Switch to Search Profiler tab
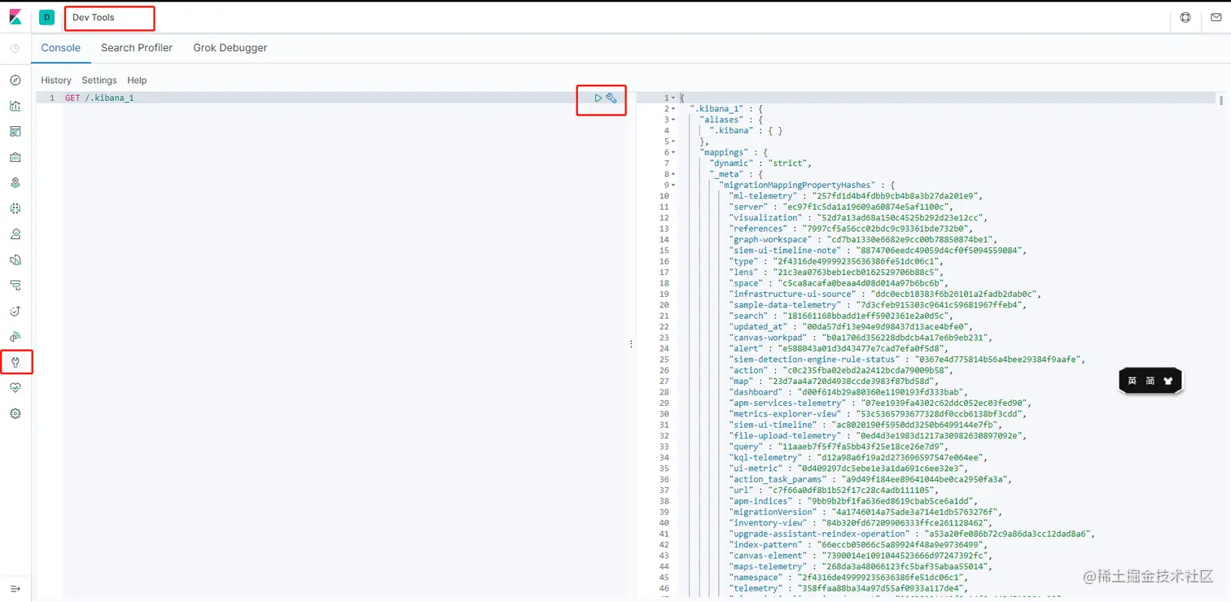 pos(137,48)
